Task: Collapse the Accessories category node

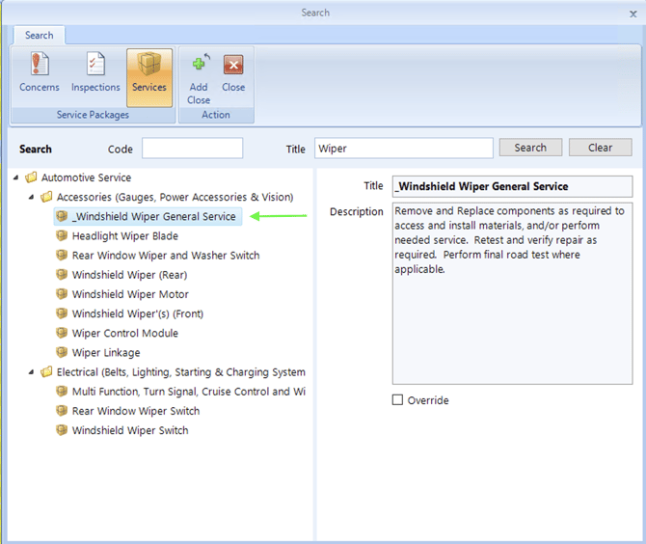Action: coord(31,197)
